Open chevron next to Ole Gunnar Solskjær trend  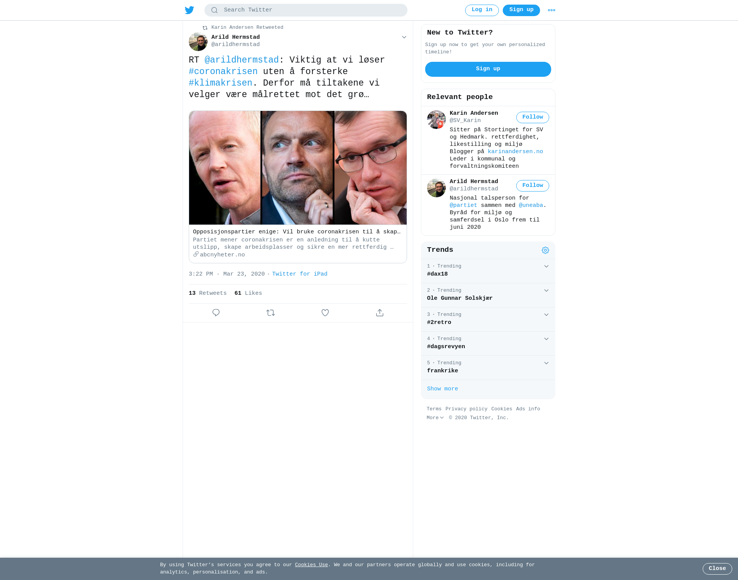pyautogui.click(x=546, y=291)
